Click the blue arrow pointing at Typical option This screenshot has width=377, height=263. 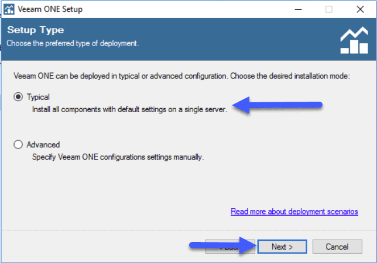(277, 105)
